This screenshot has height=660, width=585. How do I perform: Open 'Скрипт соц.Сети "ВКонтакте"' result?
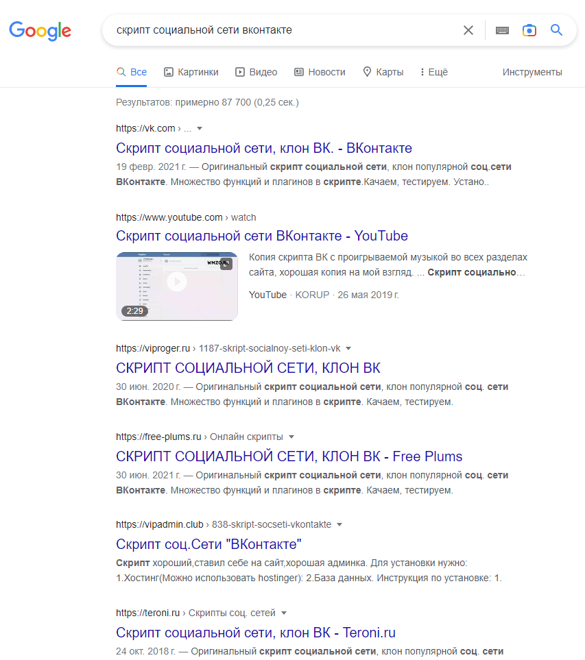tap(209, 544)
